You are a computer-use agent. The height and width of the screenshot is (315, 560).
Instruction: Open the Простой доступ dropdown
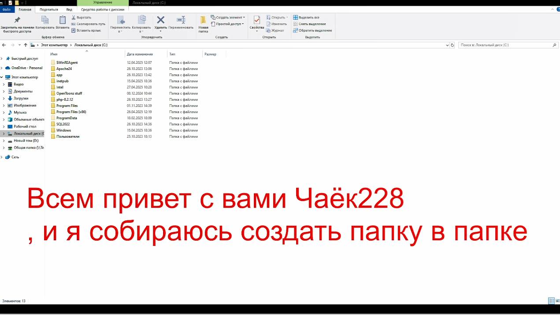tap(226, 24)
